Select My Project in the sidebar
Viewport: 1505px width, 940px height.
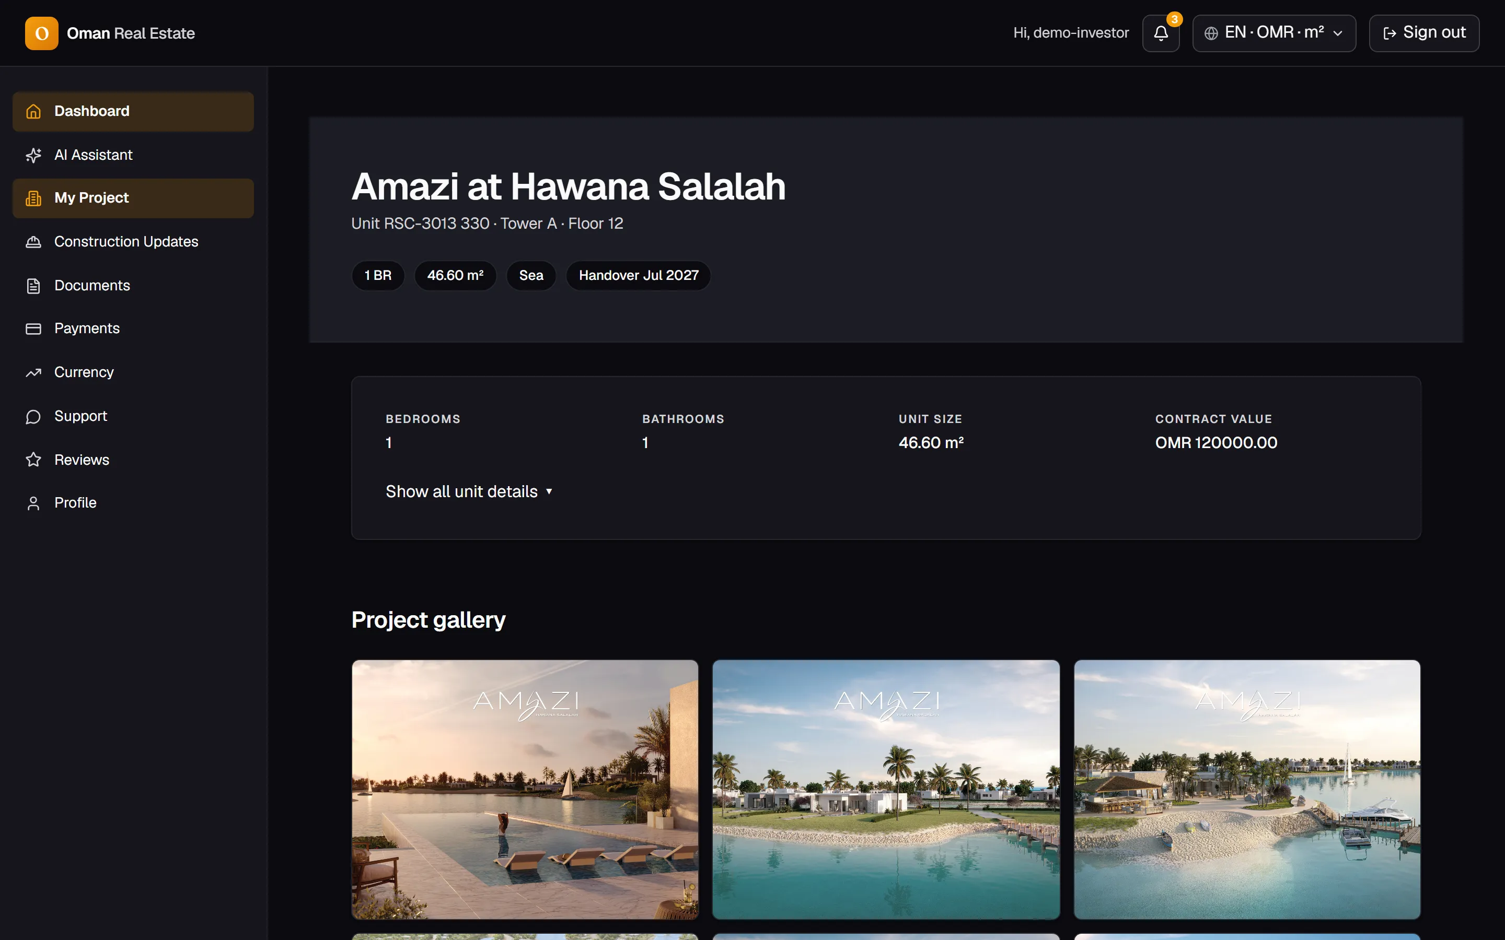(133, 198)
